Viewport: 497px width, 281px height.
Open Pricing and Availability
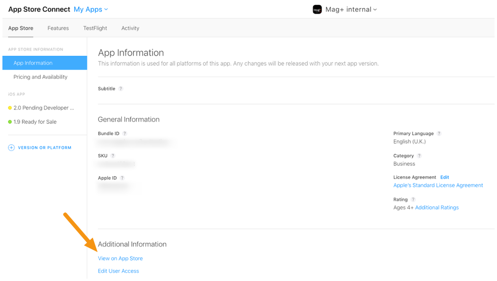(x=40, y=77)
